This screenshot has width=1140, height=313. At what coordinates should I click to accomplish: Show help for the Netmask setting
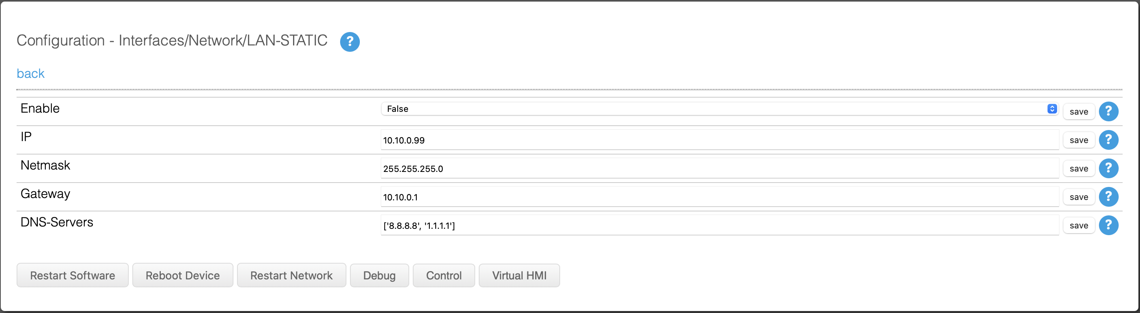point(1108,168)
